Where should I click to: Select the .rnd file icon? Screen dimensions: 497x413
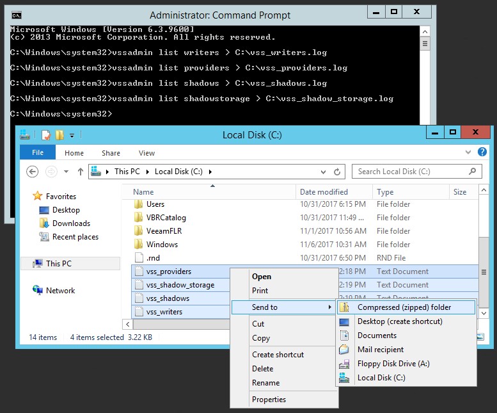[139, 257]
